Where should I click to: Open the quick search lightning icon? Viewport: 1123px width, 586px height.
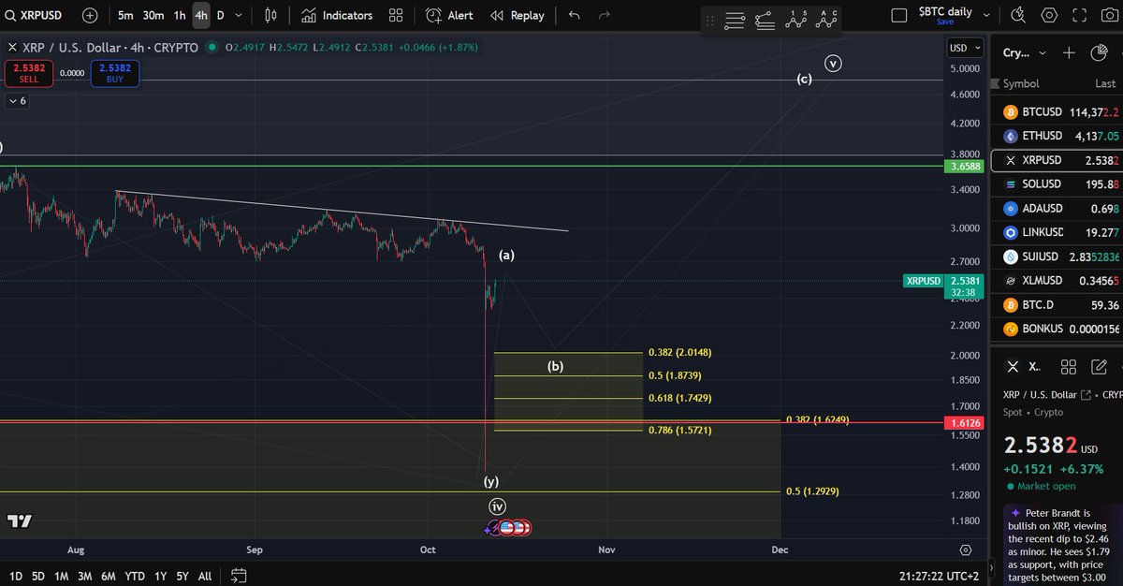[x=1020, y=15]
